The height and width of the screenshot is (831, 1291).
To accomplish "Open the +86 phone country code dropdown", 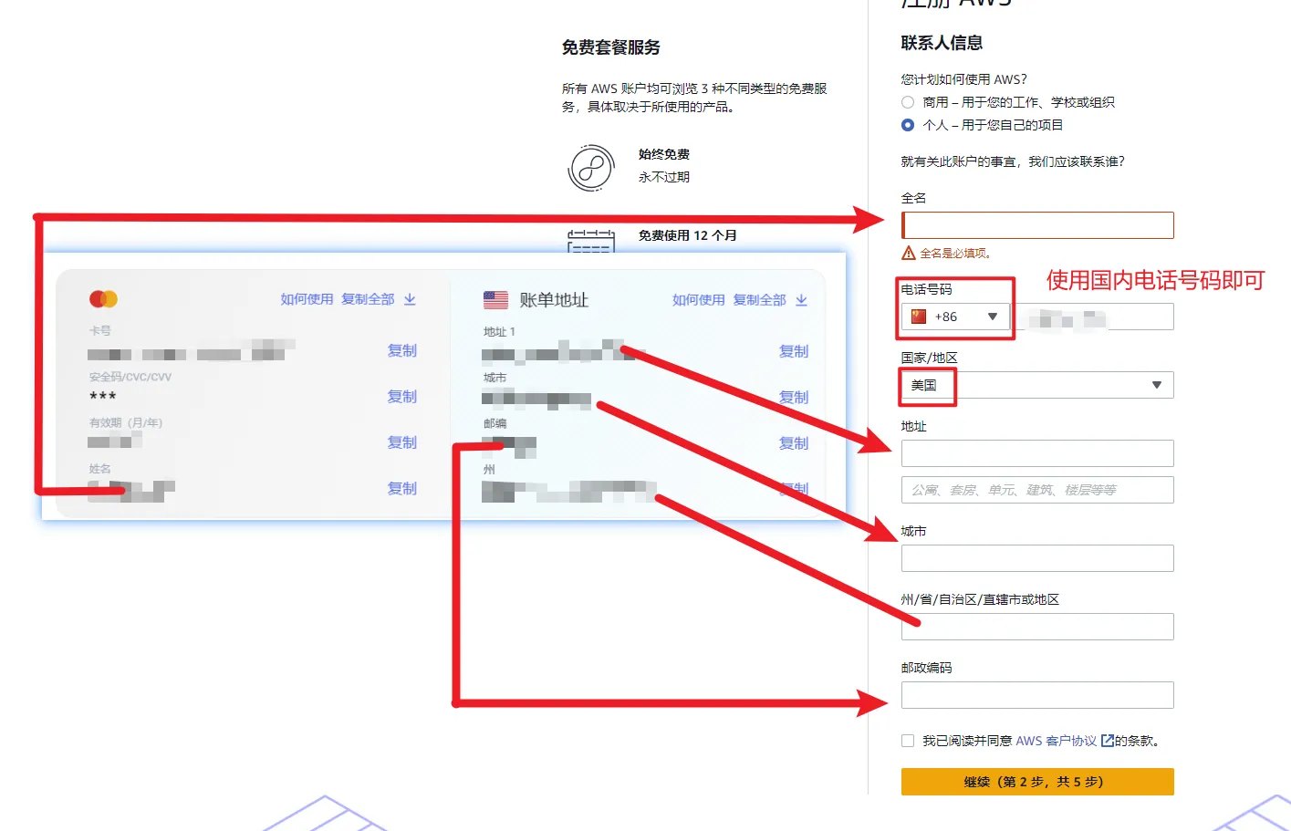I will [955, 317].
